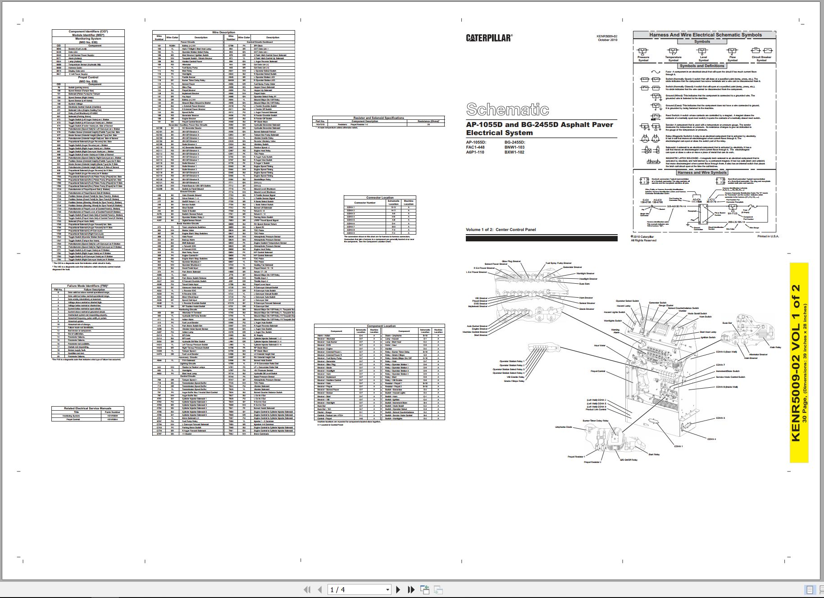Viewport: 824px width, 598px height.
Task: Click the 'Temperature Symbol' label
Action: [x=673, y=59]
